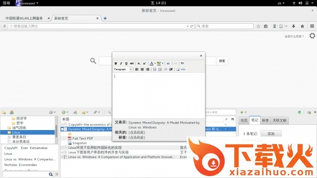Open 未分类条目 unfiled items
The height and width of the screenshot is (178, 317).
click(x=21, y=142)
